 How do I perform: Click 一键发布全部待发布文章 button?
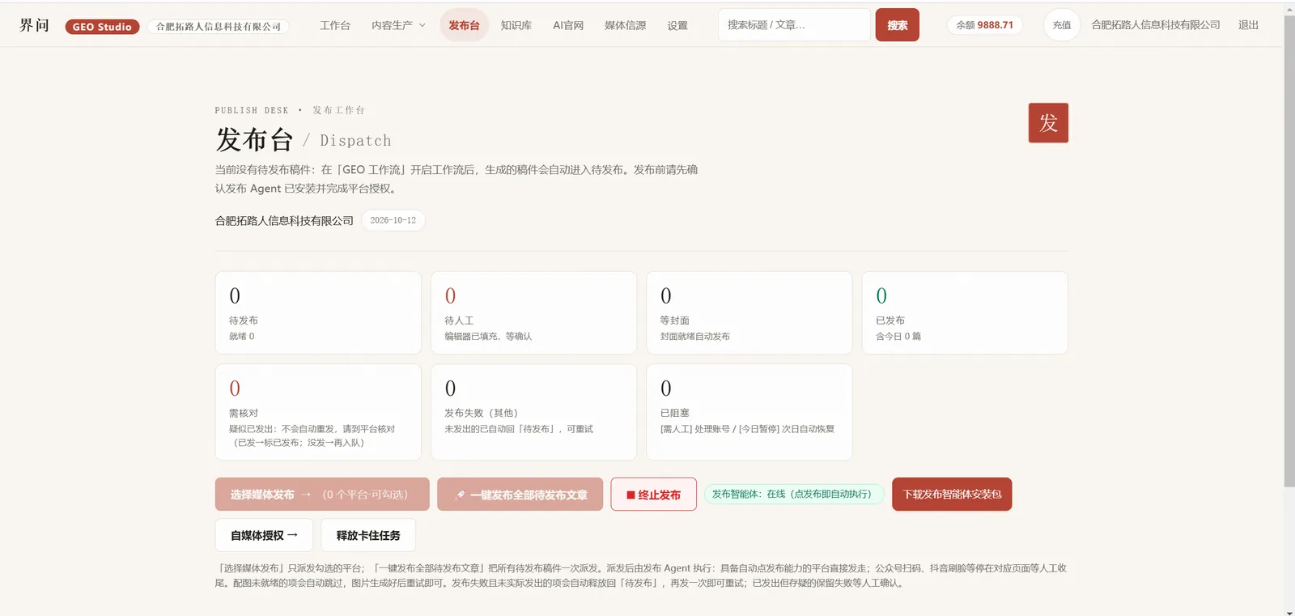click(520, 494)
